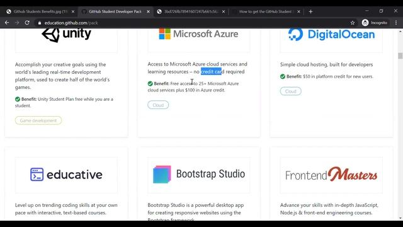Bookmark this page with the star icon
Image resolution: width=403 pixels, height=227 pixels.
click(x=353, y=23)
